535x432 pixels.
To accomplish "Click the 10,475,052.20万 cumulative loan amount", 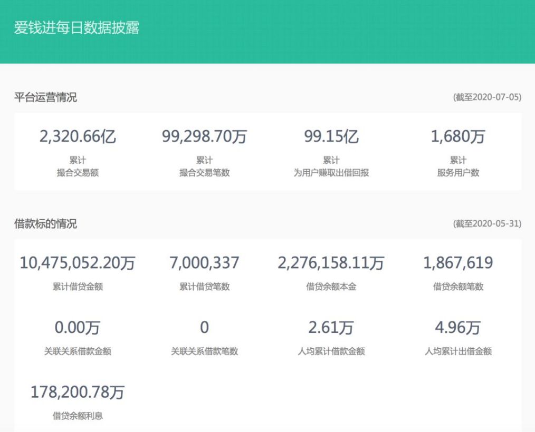I will tap(78, 263).
